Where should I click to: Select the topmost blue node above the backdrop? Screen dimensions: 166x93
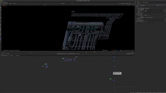114,57
